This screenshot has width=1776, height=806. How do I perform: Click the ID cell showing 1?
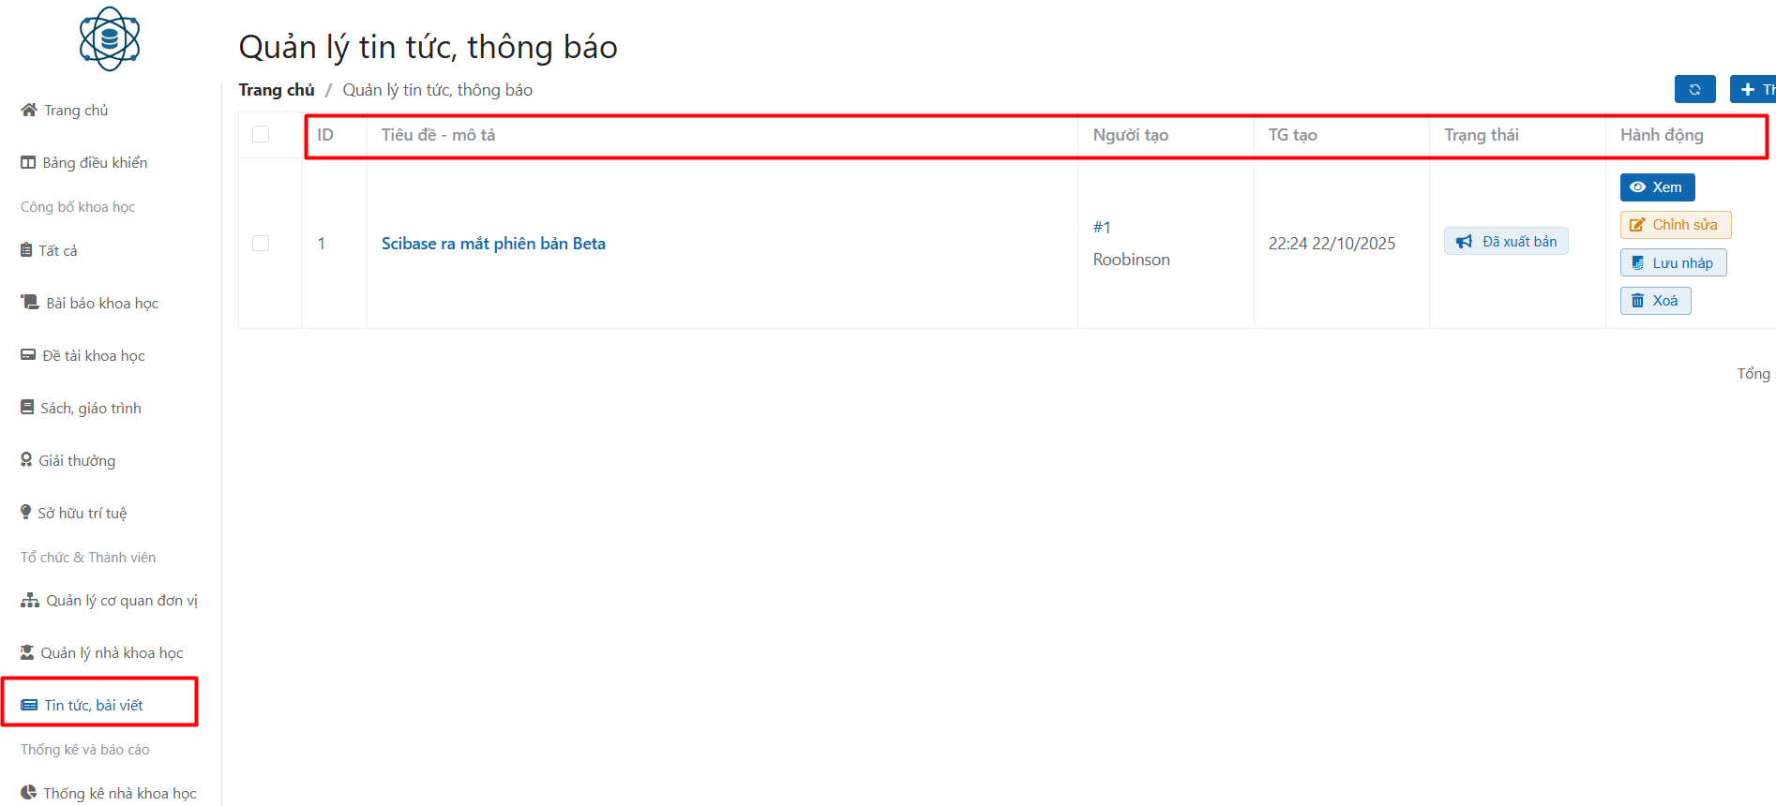[322, 244]
